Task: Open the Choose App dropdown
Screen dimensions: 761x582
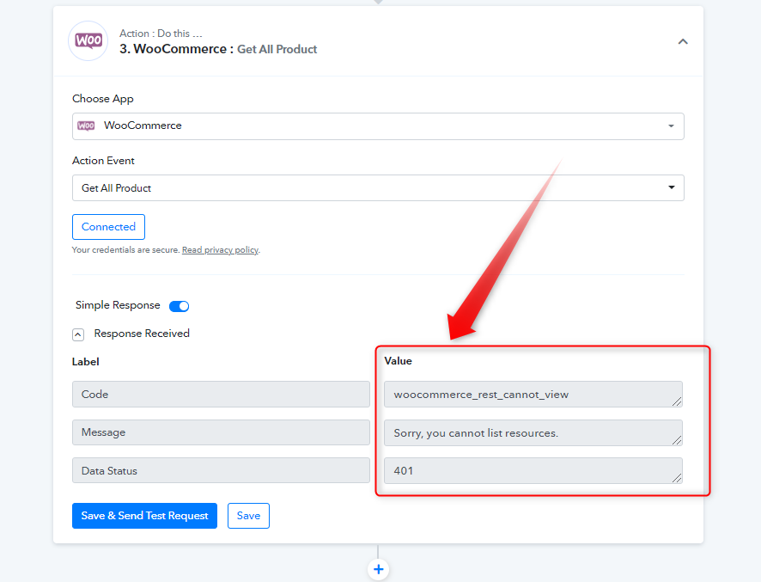Action: point(378,126)
